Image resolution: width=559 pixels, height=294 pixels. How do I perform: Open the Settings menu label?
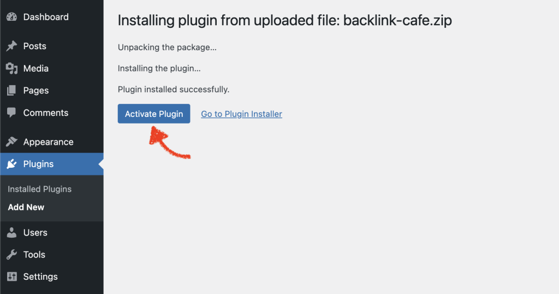click(40, 277)
